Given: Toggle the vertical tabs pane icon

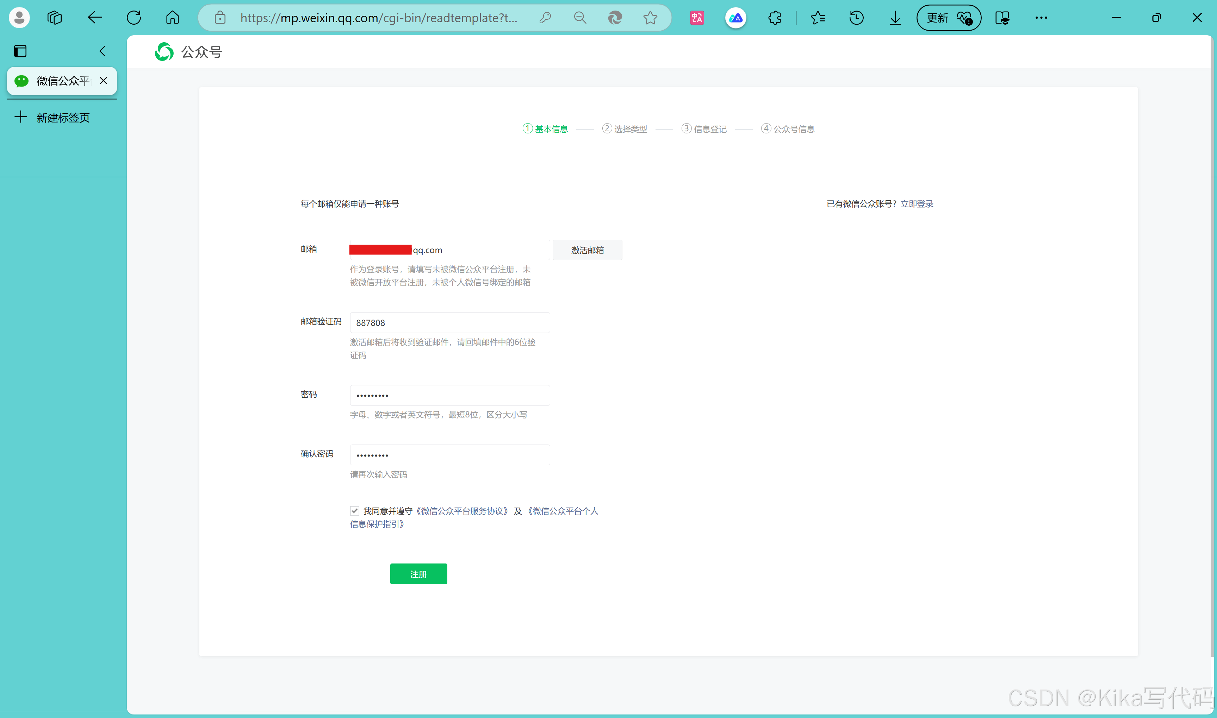Looking at the screenshot, I should [x=20, y=51].
